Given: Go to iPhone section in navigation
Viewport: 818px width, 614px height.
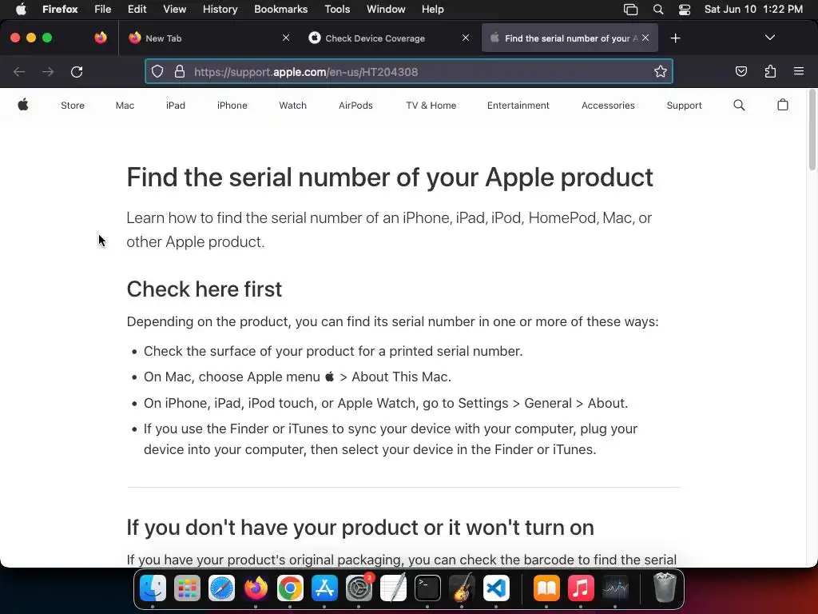Looking at the screenshot, I should point(232,106).
